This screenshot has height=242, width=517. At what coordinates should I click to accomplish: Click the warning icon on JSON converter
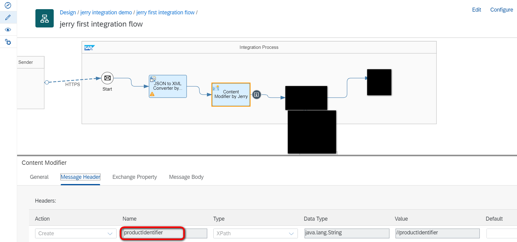tap(152, 94)
